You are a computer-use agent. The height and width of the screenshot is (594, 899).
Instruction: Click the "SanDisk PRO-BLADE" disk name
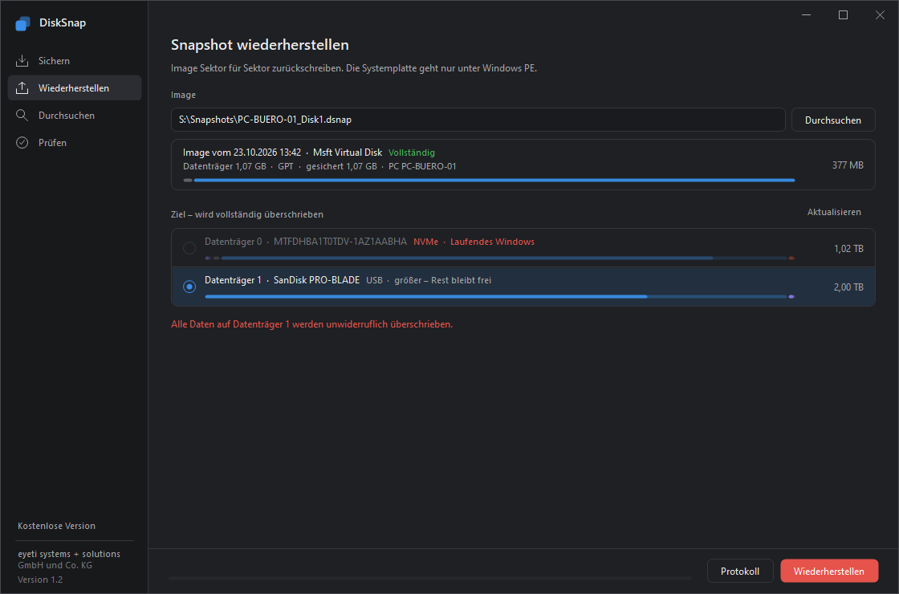tap(316, 280)
